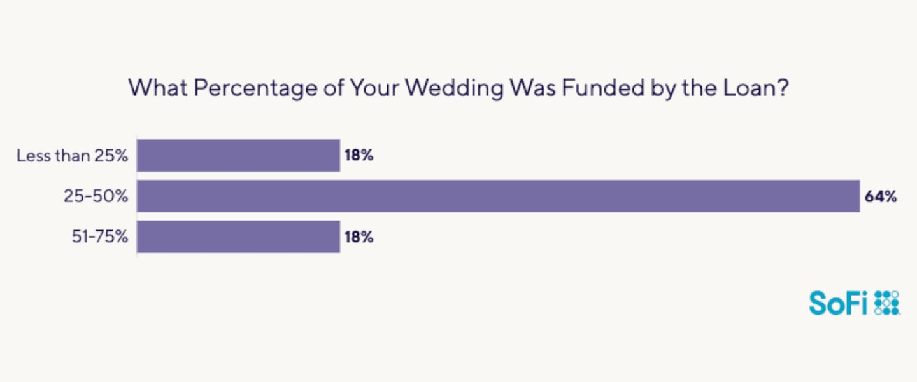This screenshot has width=917, height=382.
Task: Click the SoFi wordmark text
Action: (839, 303)
